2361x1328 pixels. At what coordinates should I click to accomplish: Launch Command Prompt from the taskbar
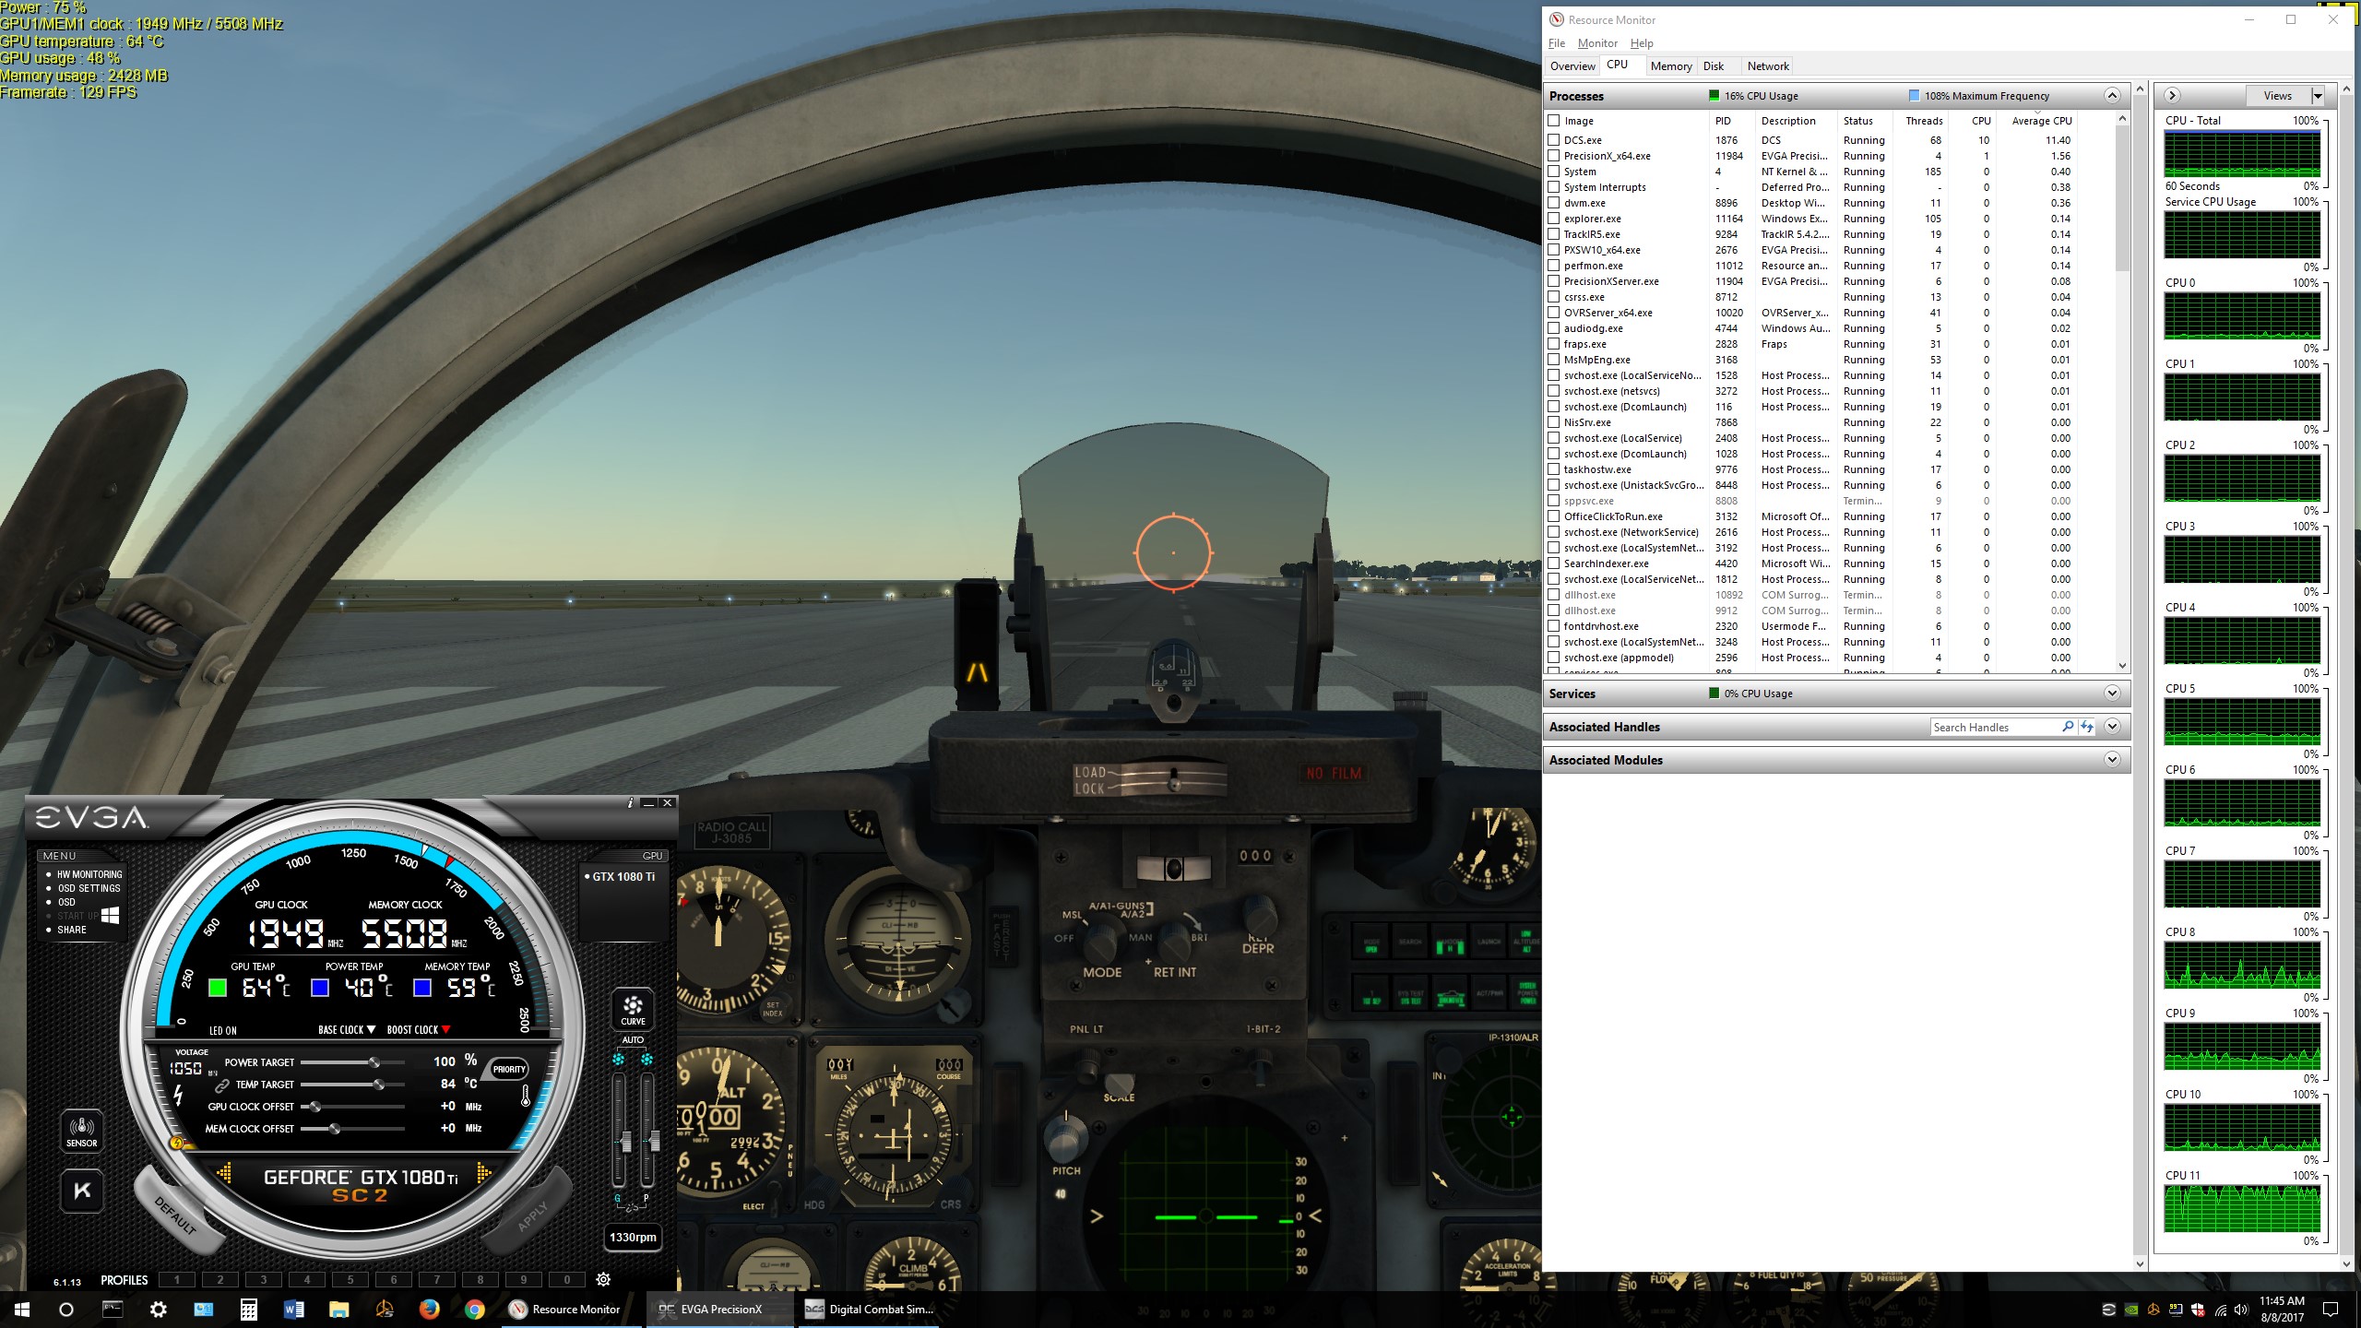pos(113,1309)
